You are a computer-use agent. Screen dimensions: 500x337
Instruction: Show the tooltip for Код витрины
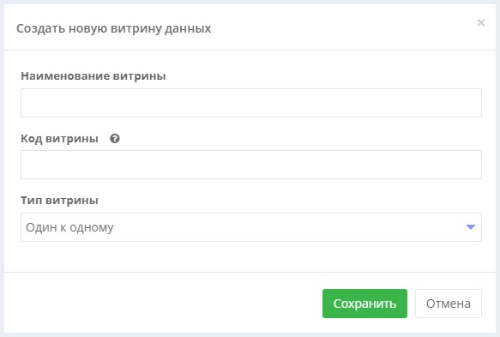point(115,139)
